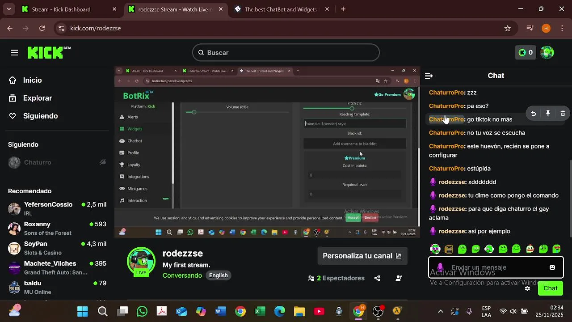This screenshot has height=322, width=572.
Task: Click the user icon beside share
Action: click(399, 278)
